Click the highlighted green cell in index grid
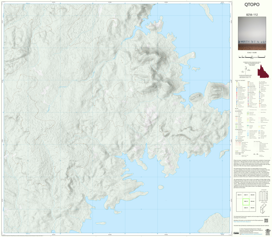This screenshot has height=237, width=272. [x=246, y=202]
